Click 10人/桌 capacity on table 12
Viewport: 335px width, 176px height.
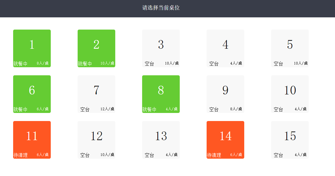pyautogui.click(x=107, y=155)
